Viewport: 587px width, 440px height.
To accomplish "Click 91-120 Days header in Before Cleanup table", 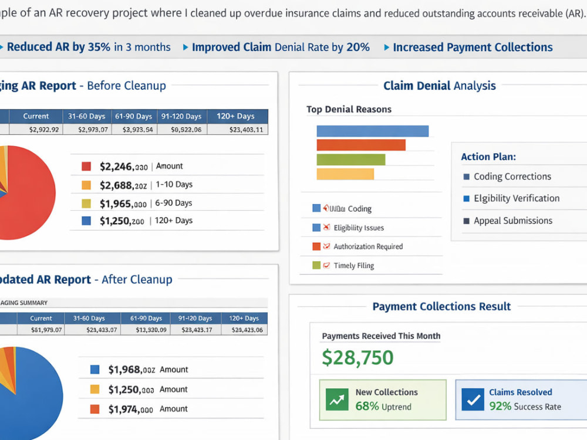I will 181,116.
